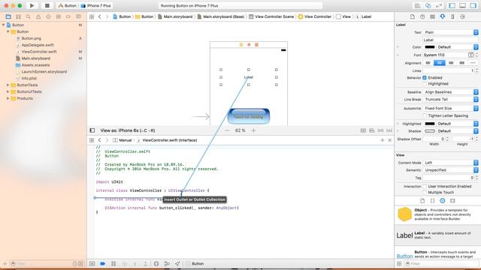Viewport: 481px width, 270px height.
Task: Show the Standard editor
Action: tap(418, 5)
